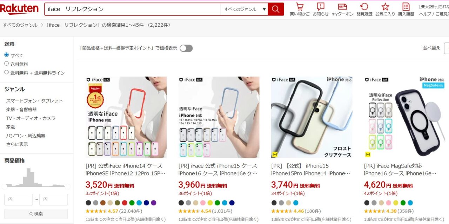Open the shopping cart (買い物かご) icon
This screenshot has width=449, height=224.
[x=300, y=9]
